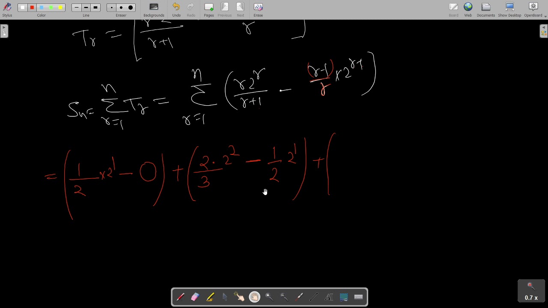Pick the yellow pen color
The width and height of the screenshot is (548, 308).
pos(60,7)
